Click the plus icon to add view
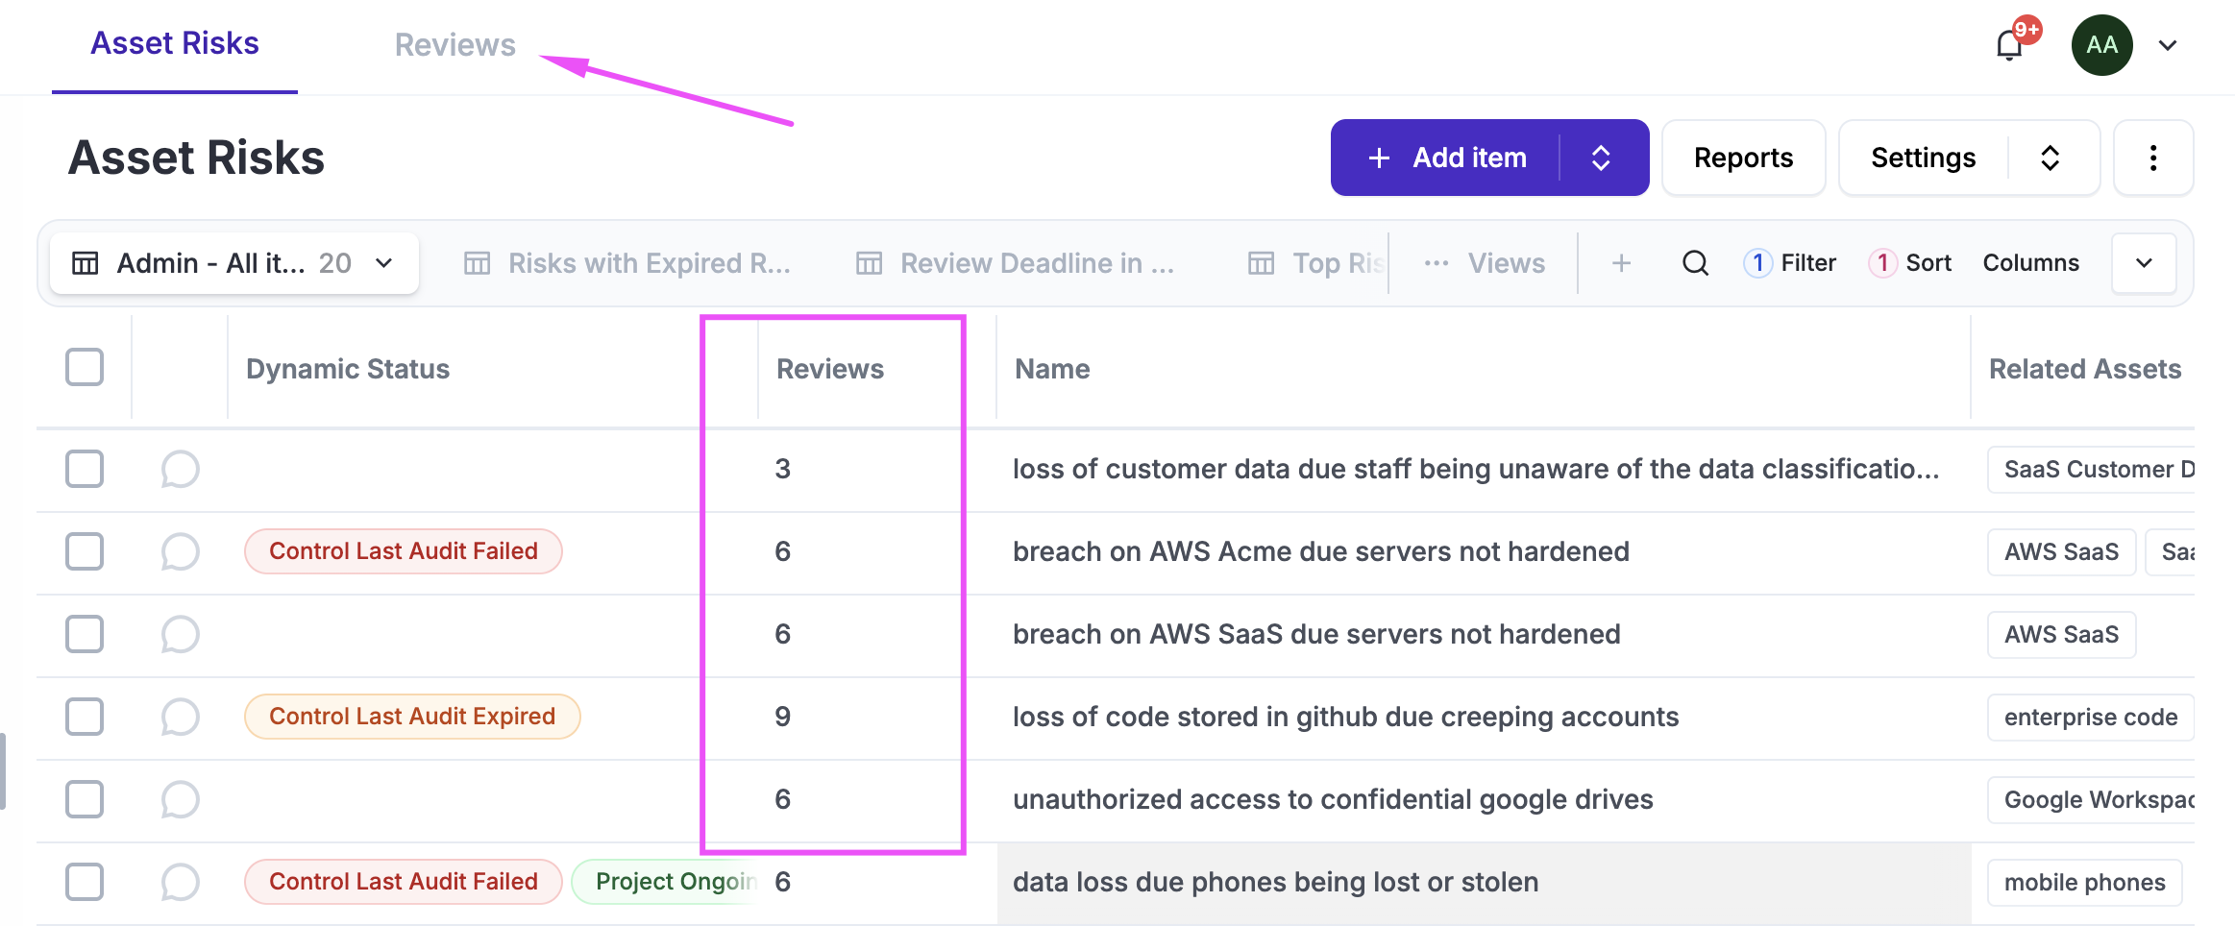The width and height of the screenshot is (2235, 926). (1621, 263)
